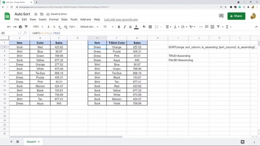This screenshot has height=146, width=260.
Task: Click the Create a filter icon
Action: coord(218,27)
